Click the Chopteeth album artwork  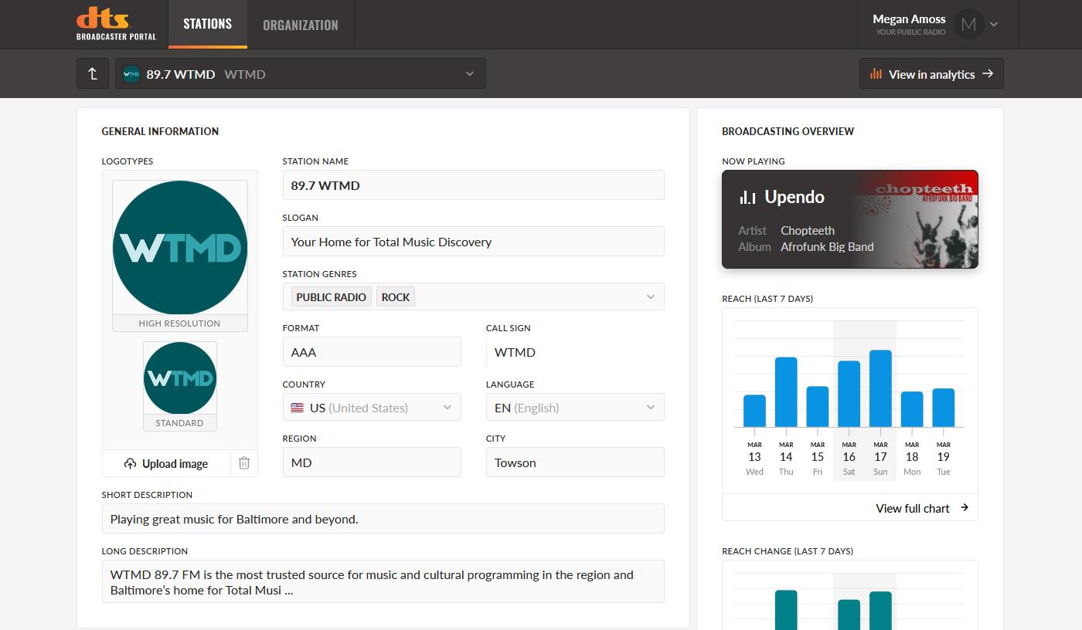(x=916, y=219)
